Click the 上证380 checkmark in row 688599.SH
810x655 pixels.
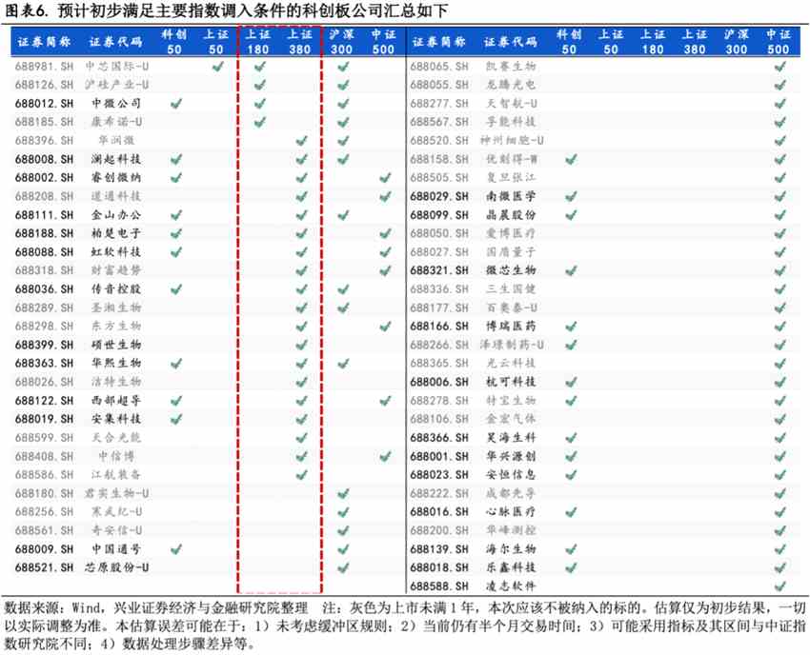[302, 438]
